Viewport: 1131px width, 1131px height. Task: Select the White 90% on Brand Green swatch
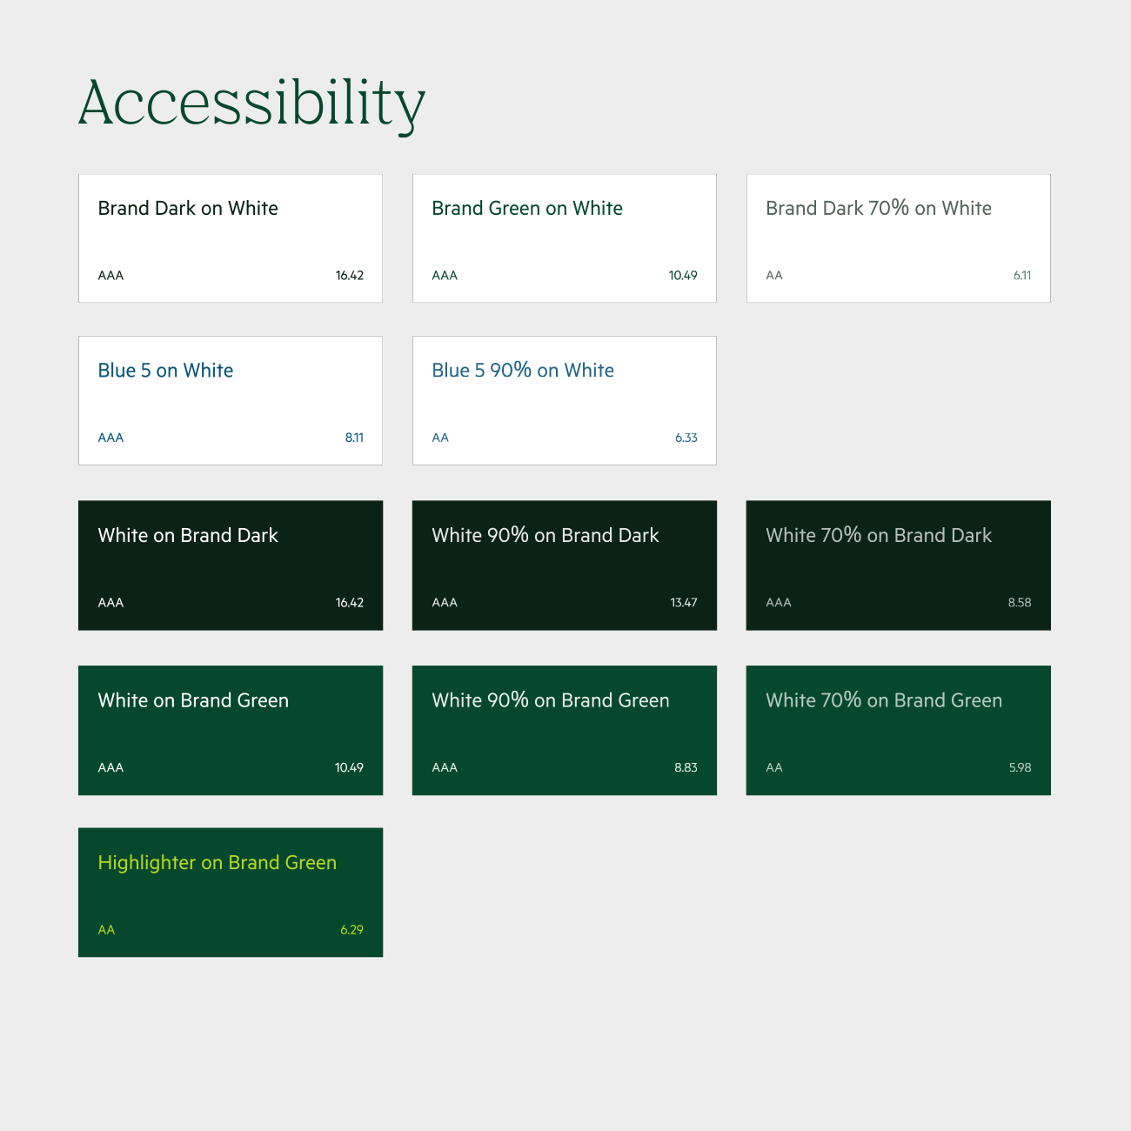(x=564, y=730)
